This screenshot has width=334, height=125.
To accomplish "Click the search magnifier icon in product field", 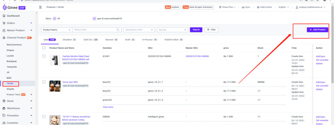I will [118, 30].
